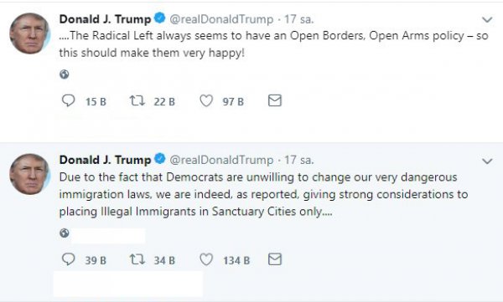The image size is (503, 302).
Task: Expand the second tweet's options chevron
Action: pos(487,161)
